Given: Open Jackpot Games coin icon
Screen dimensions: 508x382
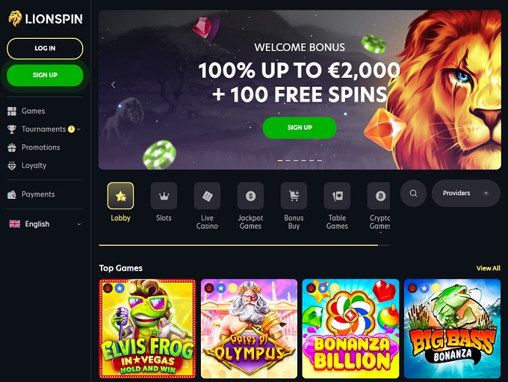Looking at the screenshot, I should point(250,196).
